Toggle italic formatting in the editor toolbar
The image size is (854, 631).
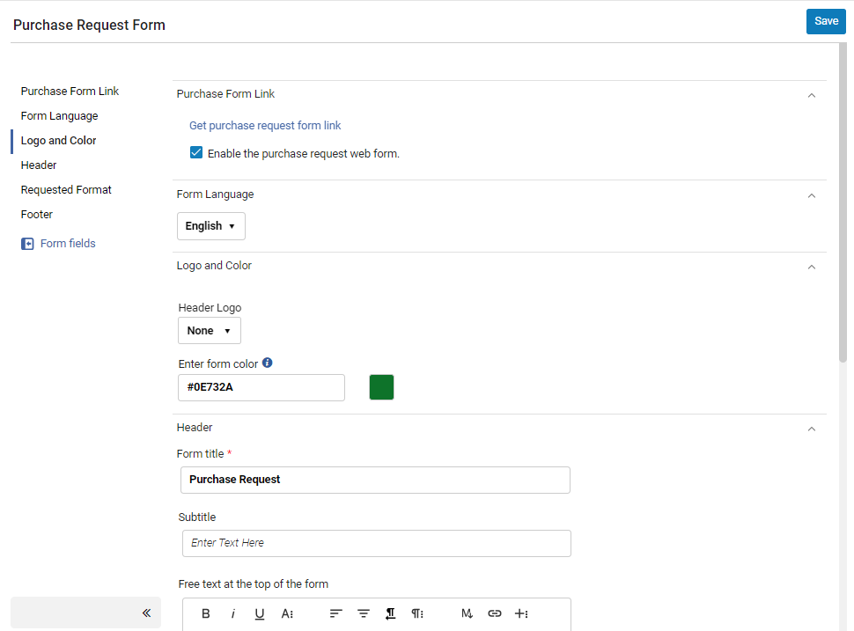[233, 614]
